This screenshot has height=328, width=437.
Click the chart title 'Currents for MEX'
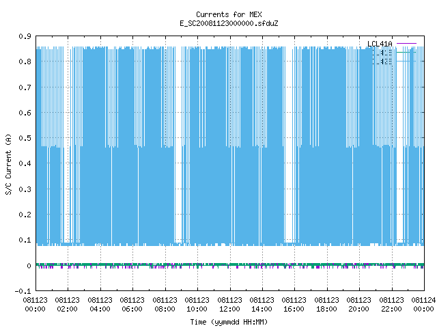(x=229, y=14)
